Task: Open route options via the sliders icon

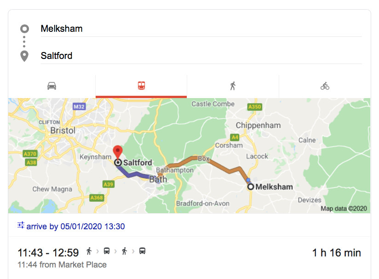Action: 21,226
